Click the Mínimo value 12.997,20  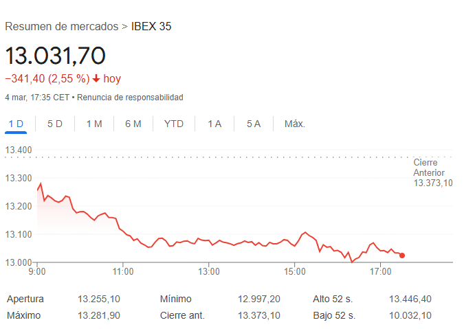[x=259, y=299]
